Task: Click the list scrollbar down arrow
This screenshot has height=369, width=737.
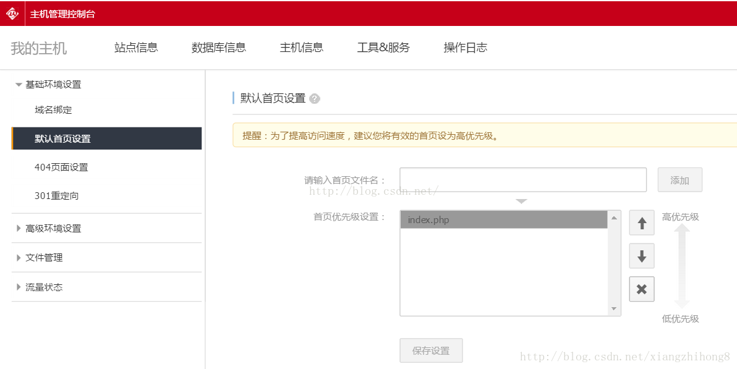Action: [x=614, y=309]
